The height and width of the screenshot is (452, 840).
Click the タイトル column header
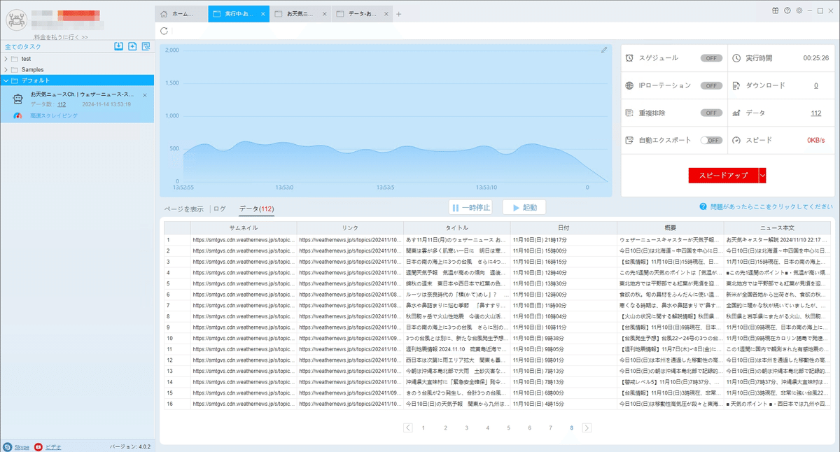pyautogui.click(x=457, y=228)
